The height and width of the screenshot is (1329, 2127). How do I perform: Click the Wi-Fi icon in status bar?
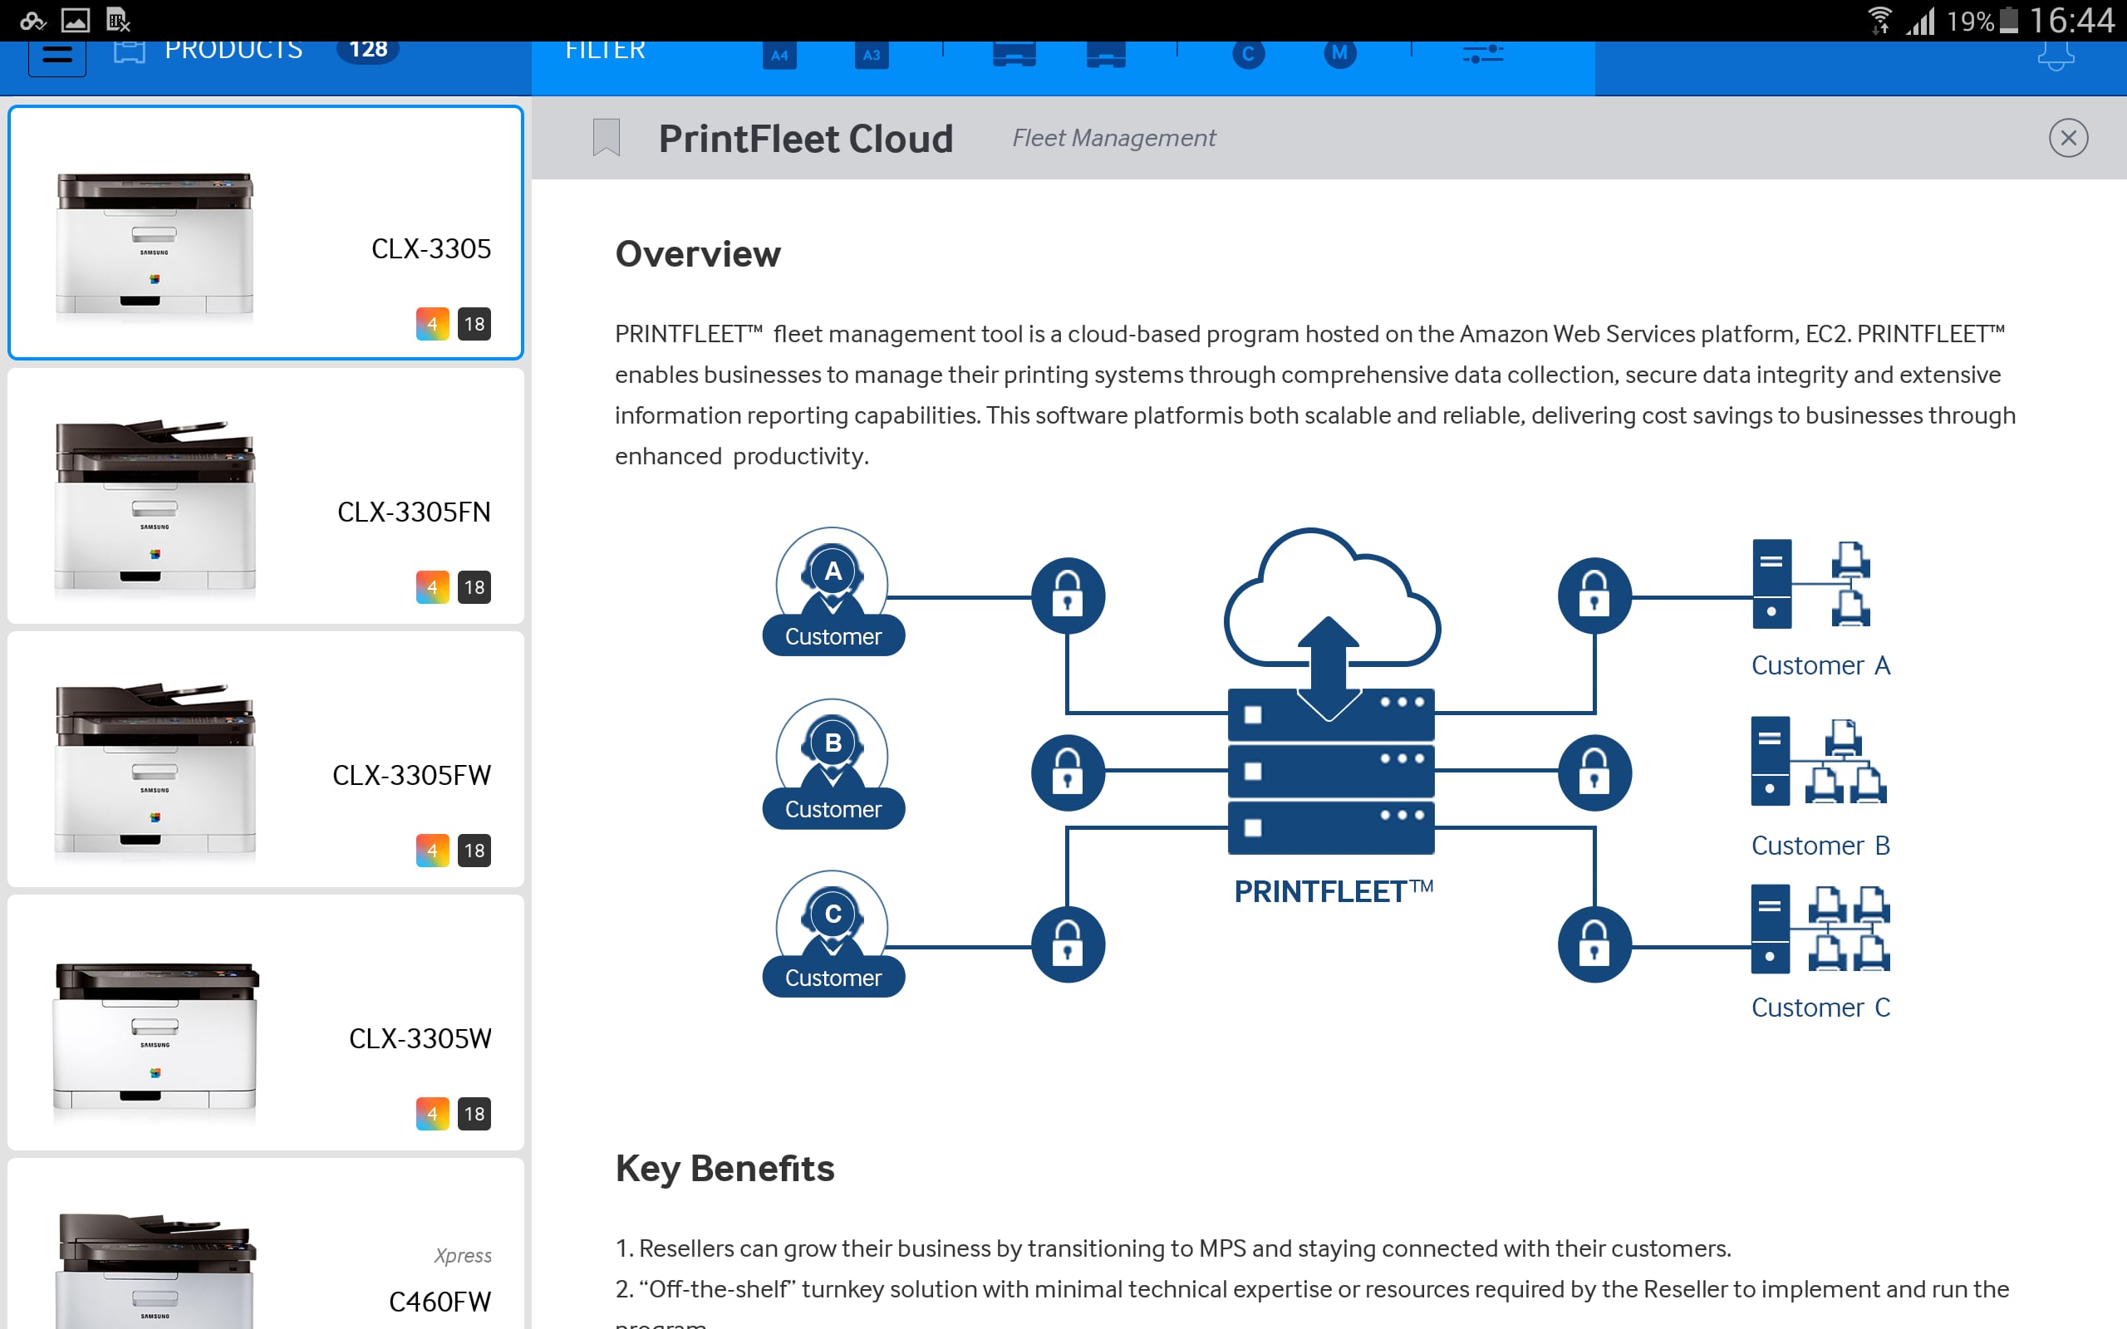point(1879,19)
